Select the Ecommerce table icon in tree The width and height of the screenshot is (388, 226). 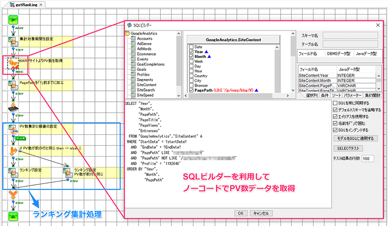pyautogui.click(x=133, y=54)
